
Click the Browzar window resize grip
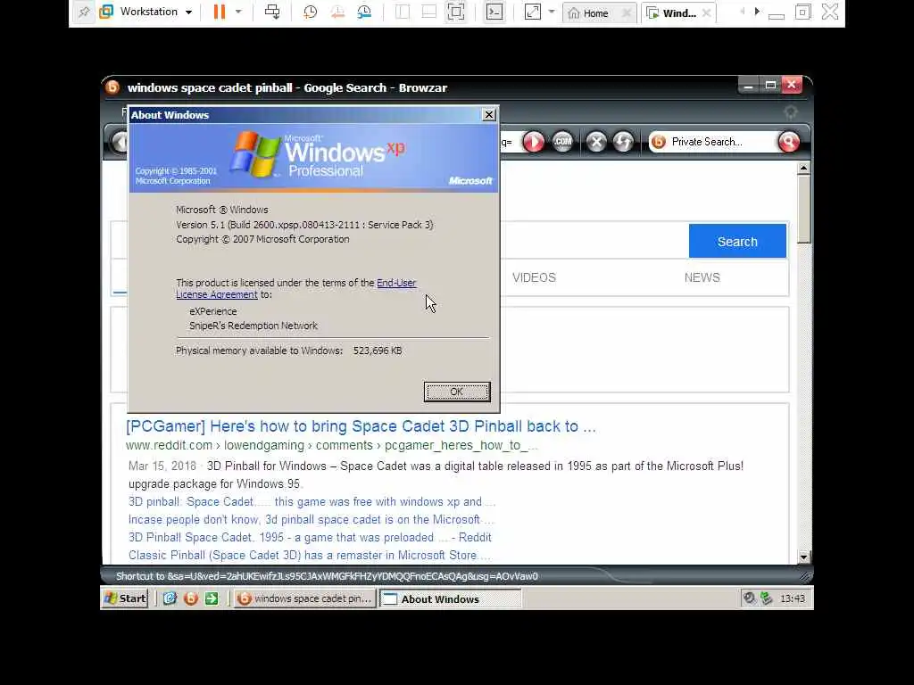click(x=806, y=576)
